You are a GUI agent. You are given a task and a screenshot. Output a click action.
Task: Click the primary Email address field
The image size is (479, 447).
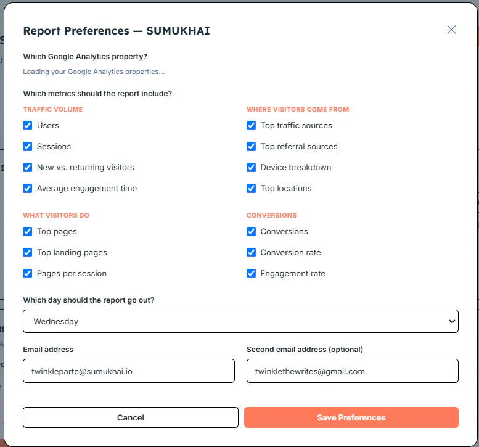[129, 371]
